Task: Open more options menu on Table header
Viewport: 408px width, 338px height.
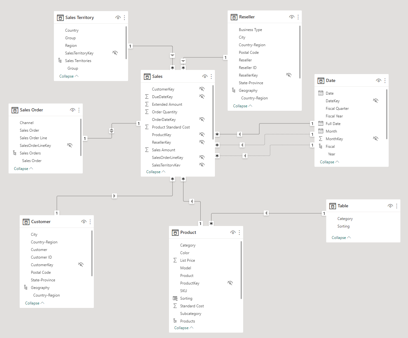Action: (x=397, y=206)
